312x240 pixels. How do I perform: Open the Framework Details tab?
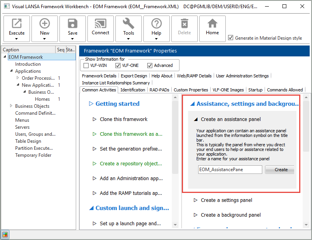tap(99, 76)
